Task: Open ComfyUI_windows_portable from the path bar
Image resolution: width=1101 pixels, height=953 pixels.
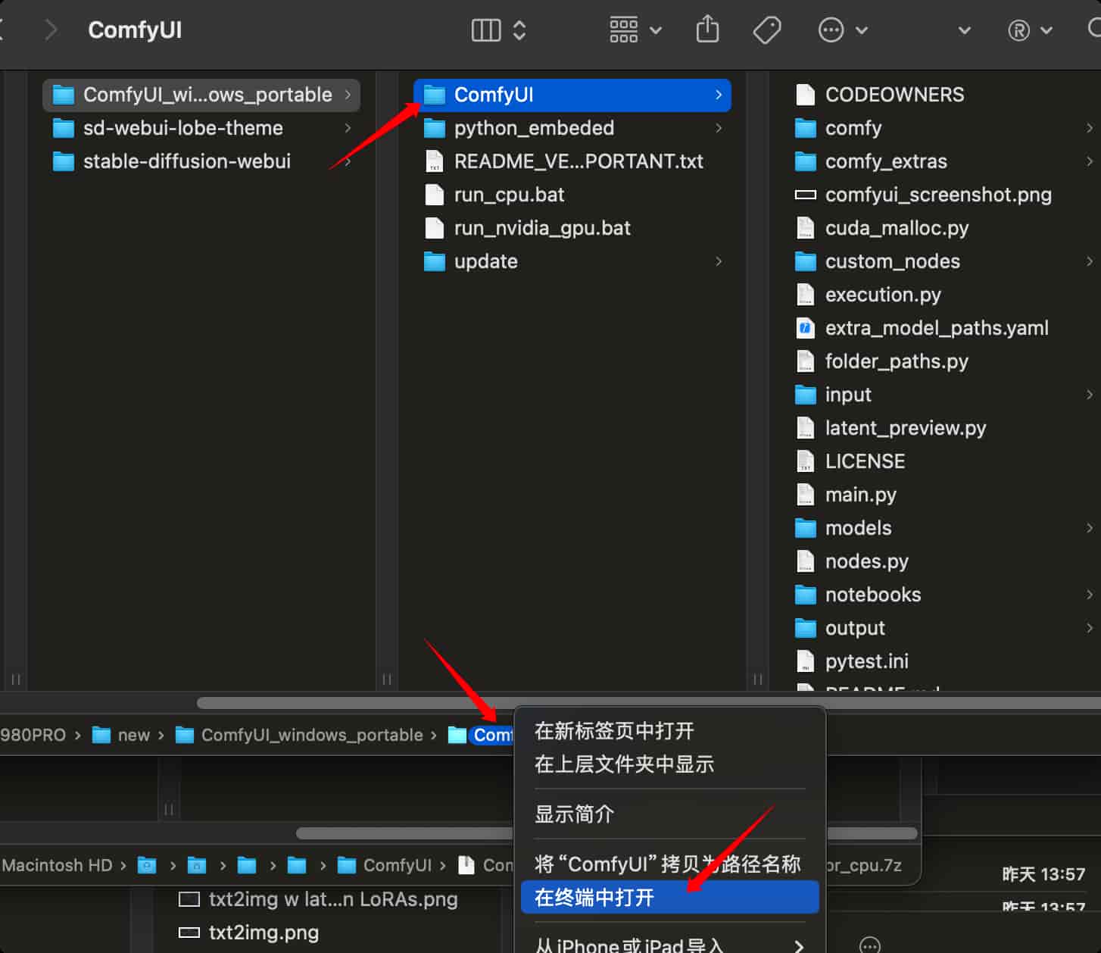Action: (310, 735)
